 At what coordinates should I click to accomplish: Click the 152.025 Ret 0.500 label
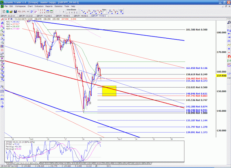click(x=197, y=87)
